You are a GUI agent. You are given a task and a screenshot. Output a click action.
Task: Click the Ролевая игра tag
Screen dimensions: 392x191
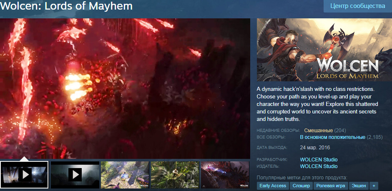[x=331, y=186]
